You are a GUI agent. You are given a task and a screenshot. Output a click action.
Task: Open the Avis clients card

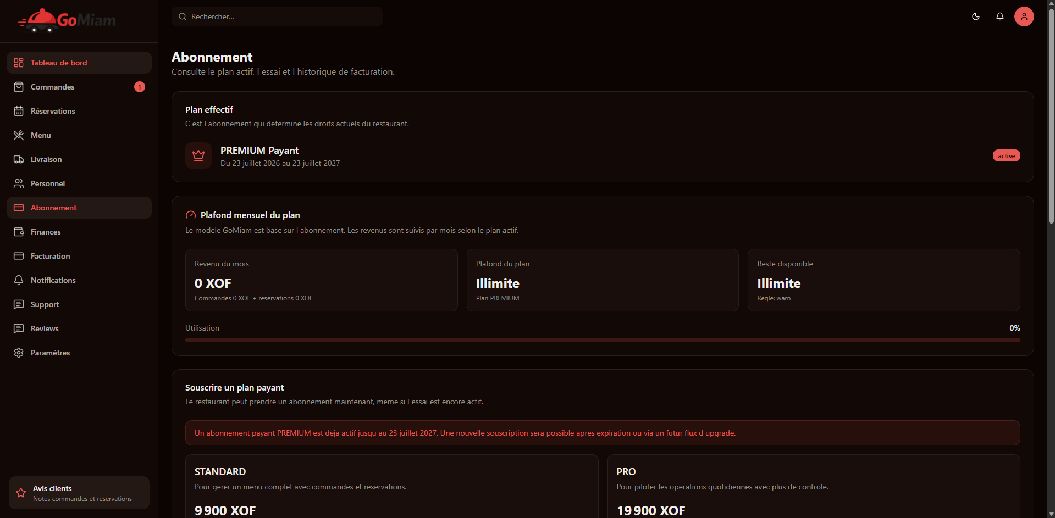79,493
